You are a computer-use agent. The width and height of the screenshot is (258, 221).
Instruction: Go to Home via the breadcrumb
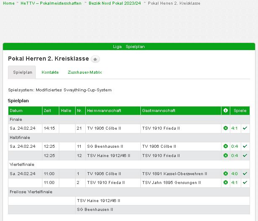[x=8, y=3]
